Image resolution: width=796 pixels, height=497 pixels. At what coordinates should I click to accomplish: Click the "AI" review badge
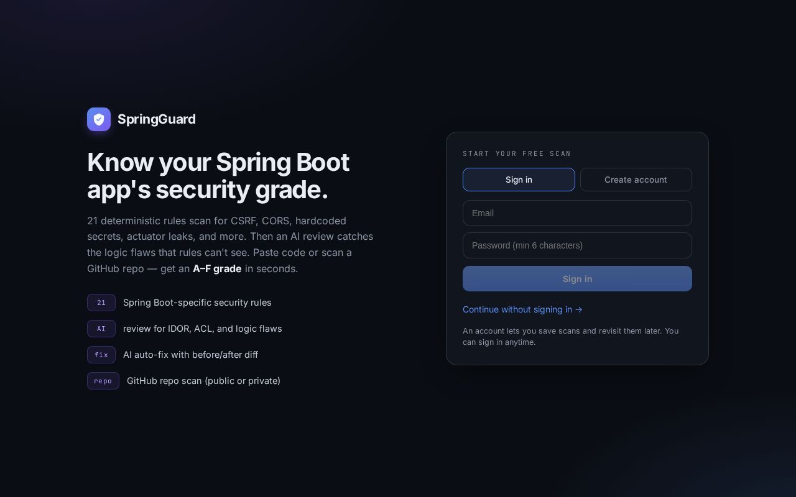[101, 329]
